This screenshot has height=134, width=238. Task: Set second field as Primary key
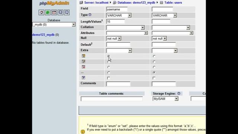pyautogui.click(x=154, y=56)
